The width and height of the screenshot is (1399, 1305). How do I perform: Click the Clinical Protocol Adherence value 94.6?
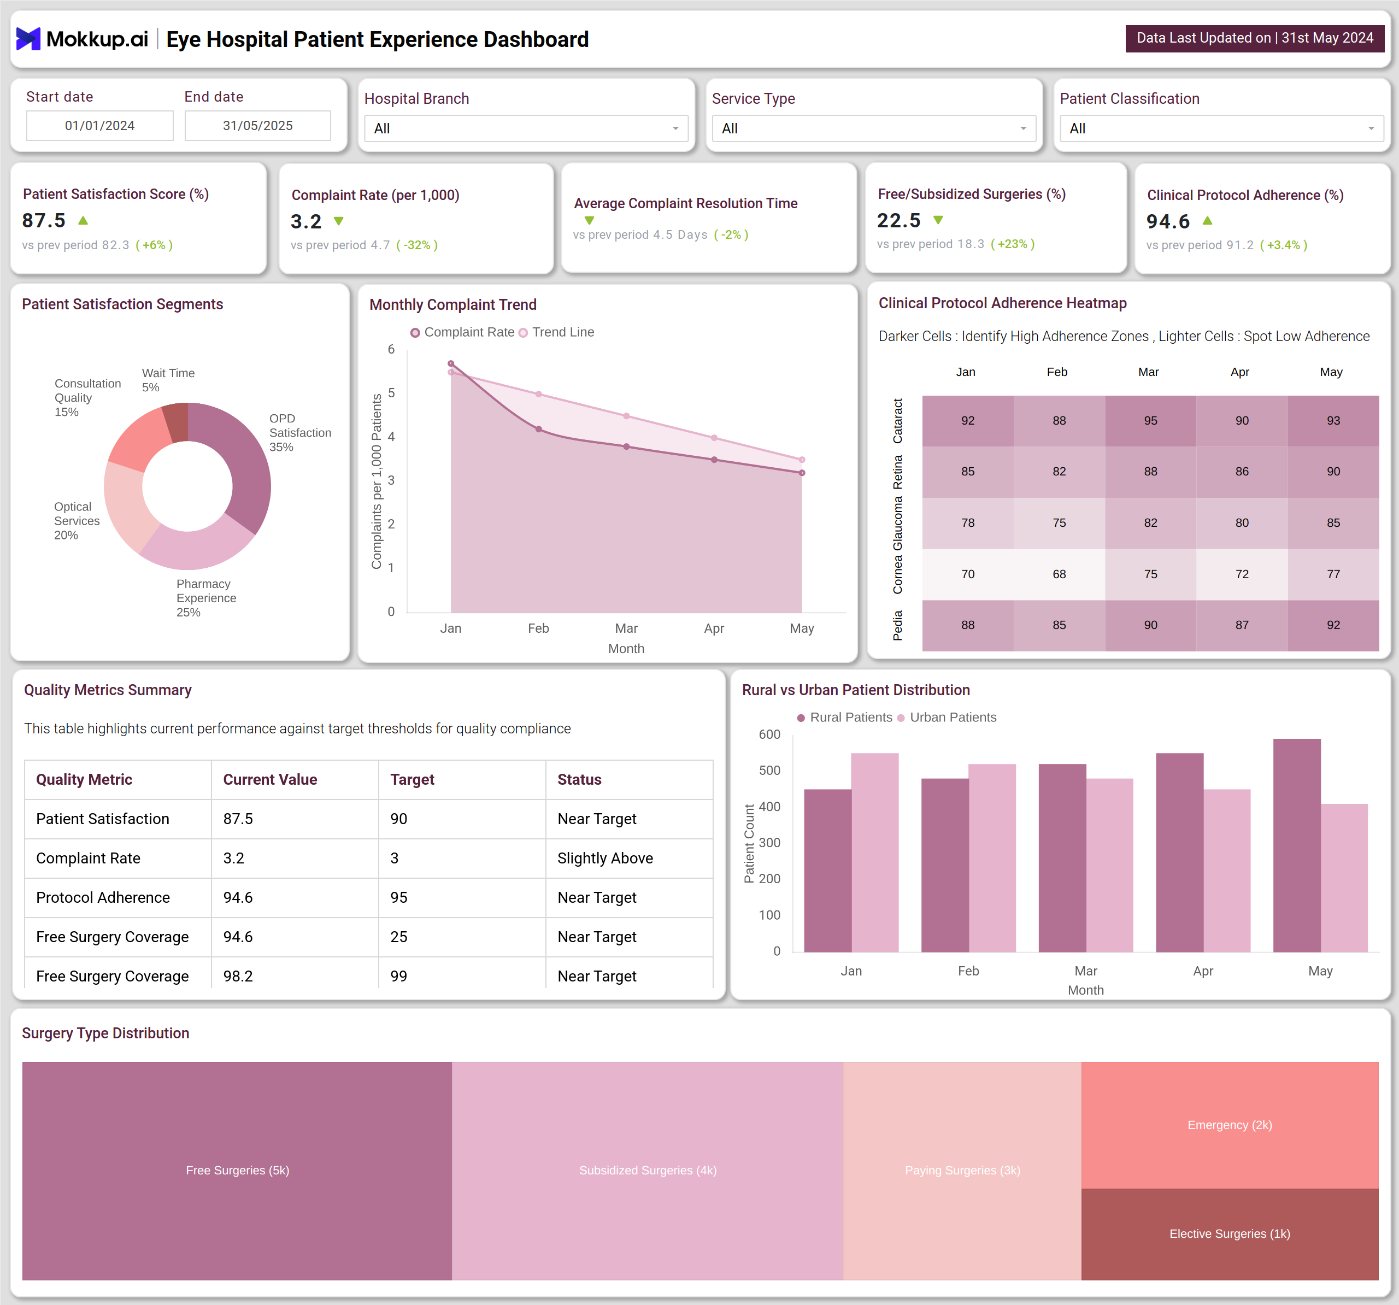pyautogui.click(x=1168, y=222)
